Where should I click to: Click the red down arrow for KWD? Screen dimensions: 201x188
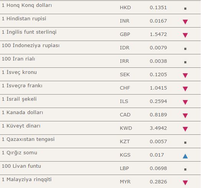[x=185, y=129]
